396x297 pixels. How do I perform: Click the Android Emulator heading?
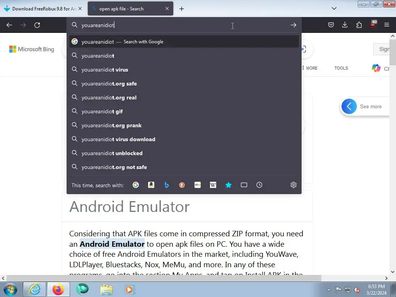click(129, 207)
